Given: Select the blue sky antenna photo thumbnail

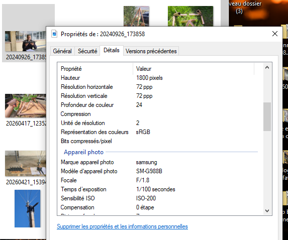Looking at the screenshot, I should [x=27, y=209].
